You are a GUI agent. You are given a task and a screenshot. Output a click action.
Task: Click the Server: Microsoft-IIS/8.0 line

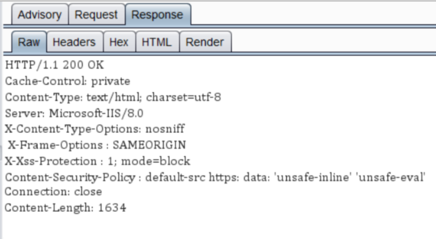(74, 113)
